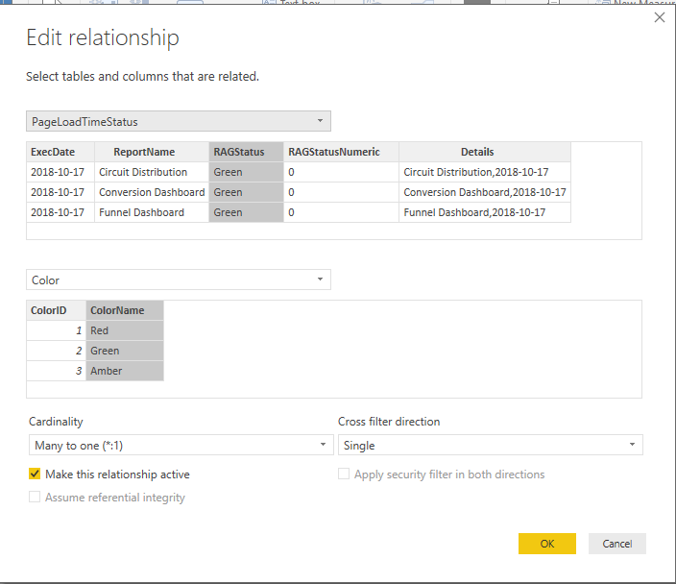Click Circuit Distribution,2018-10-17 details cell
Viewport: 676px width, 584px height.
click(485, 172)
